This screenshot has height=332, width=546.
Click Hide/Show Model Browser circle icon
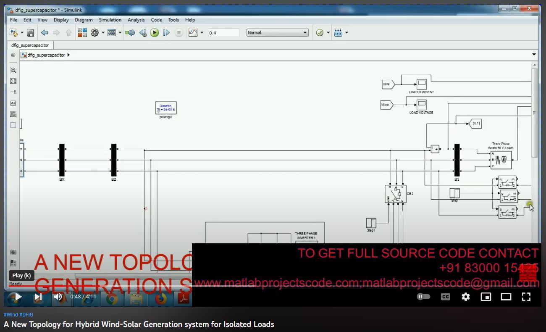click(13, 55)
